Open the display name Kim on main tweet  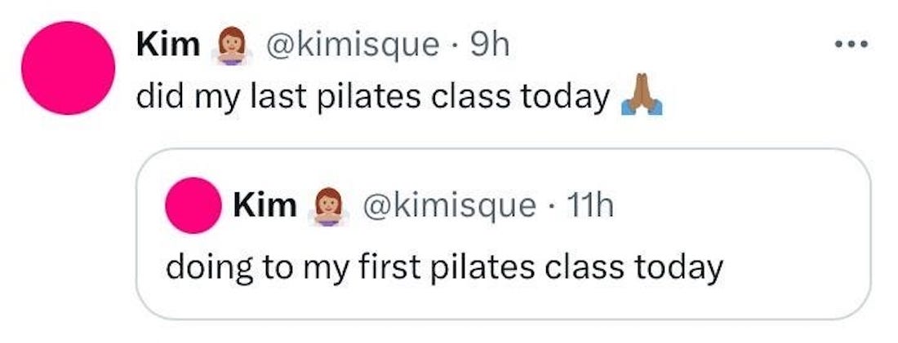tap(168, 45)
